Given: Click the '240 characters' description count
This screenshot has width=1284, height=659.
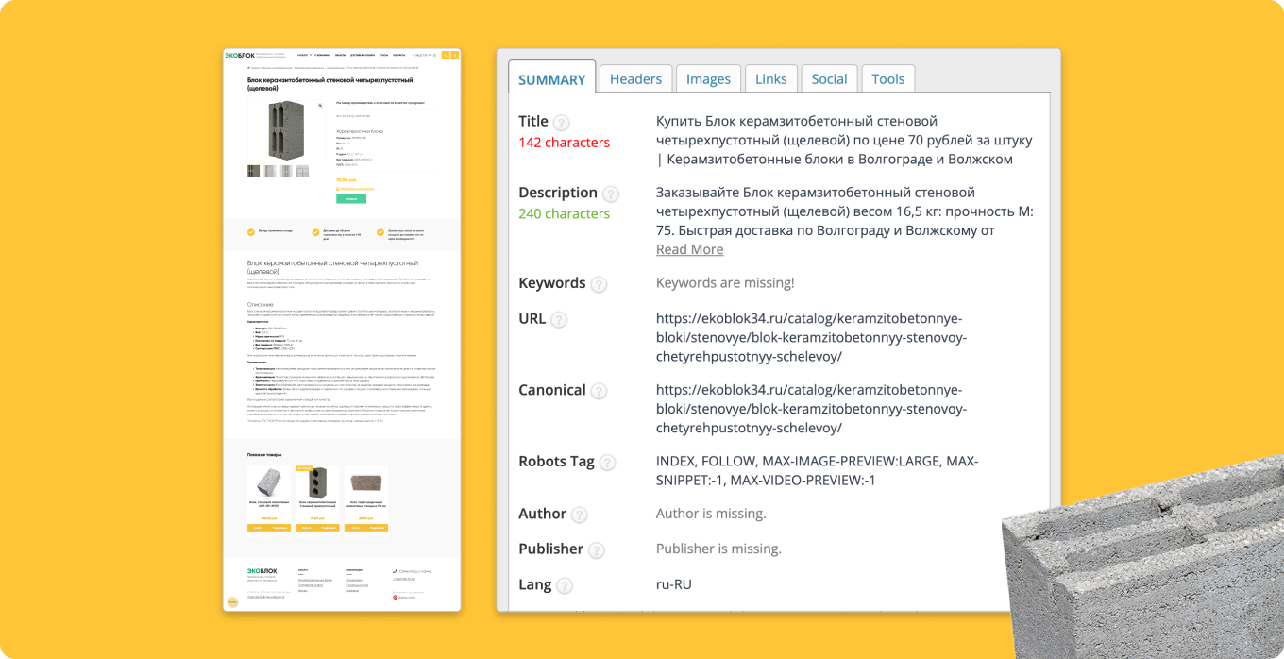Looking at the screenshot, I should (564, 213).
